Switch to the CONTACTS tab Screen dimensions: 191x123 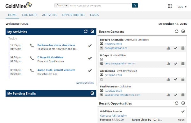tap(30, 15)
